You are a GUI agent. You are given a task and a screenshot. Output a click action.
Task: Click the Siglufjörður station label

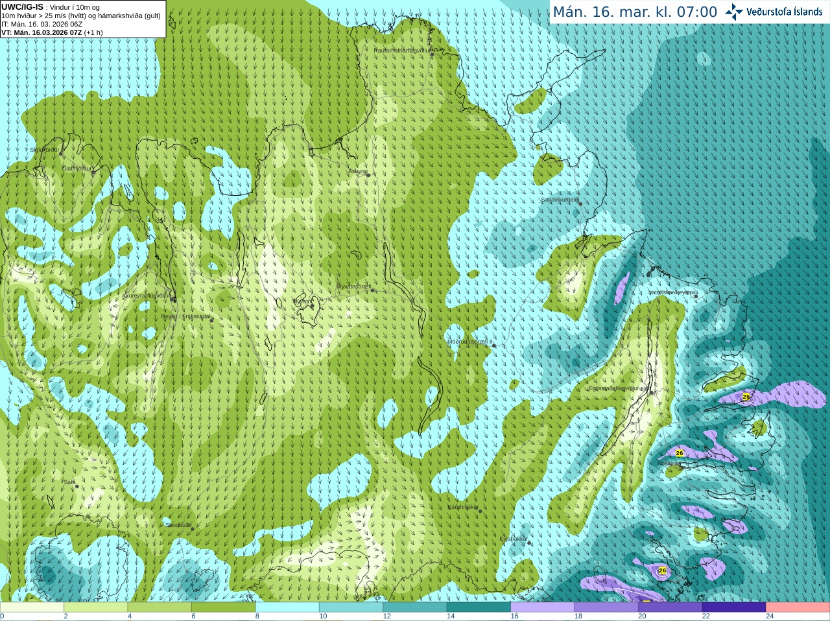45,150
